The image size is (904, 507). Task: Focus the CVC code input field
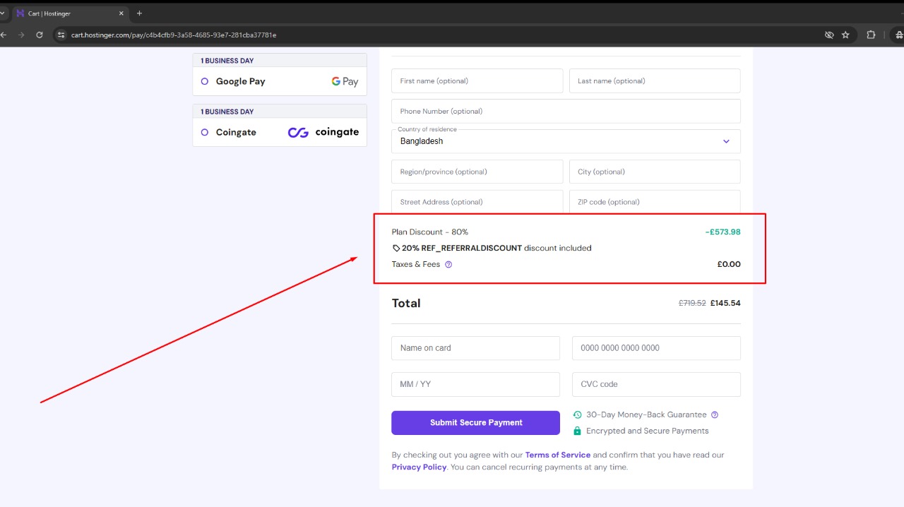click(655, 384)
